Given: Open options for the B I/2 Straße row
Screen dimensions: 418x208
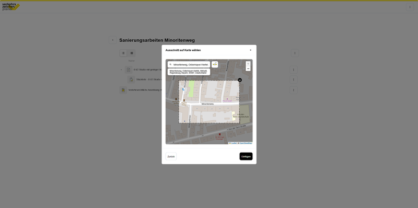Looking at the screenshot, I should tap(294, 70).
